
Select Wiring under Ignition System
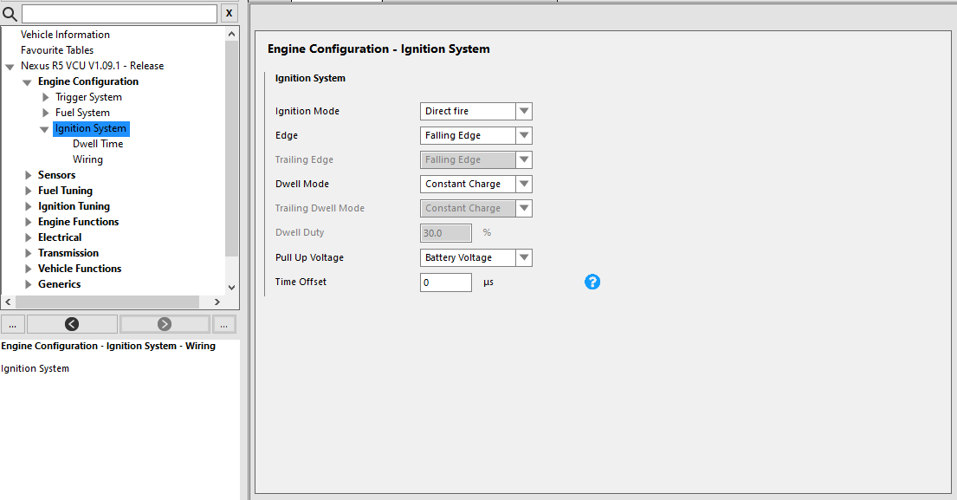click(87, 159)
